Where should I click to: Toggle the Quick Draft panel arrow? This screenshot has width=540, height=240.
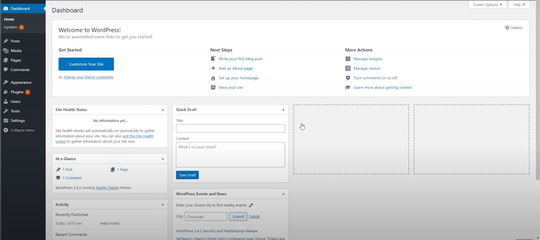(x=283, y=110)
